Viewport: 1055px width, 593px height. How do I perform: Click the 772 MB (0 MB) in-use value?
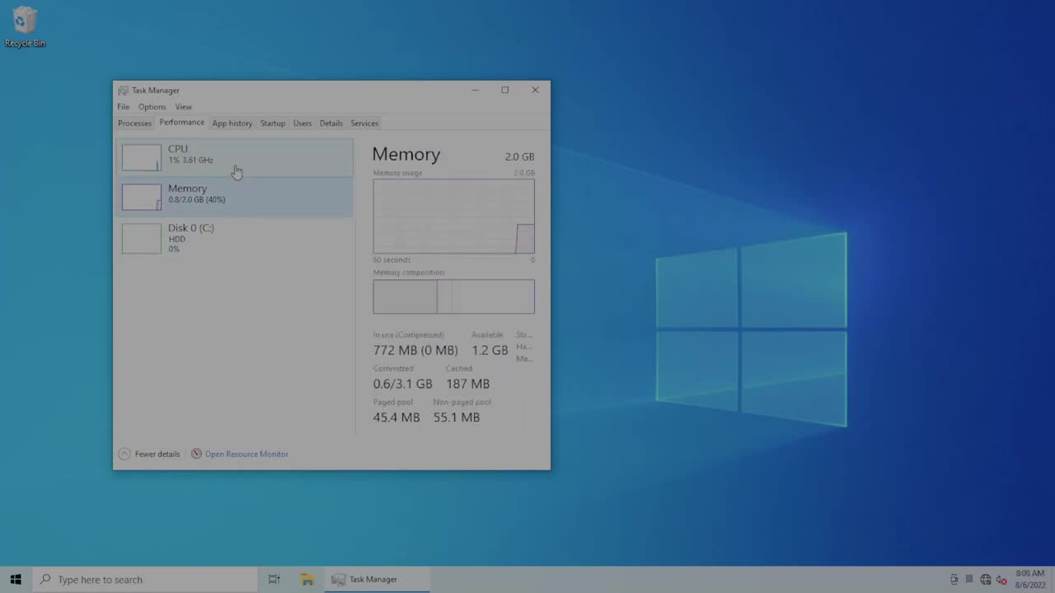click(415, 350)
